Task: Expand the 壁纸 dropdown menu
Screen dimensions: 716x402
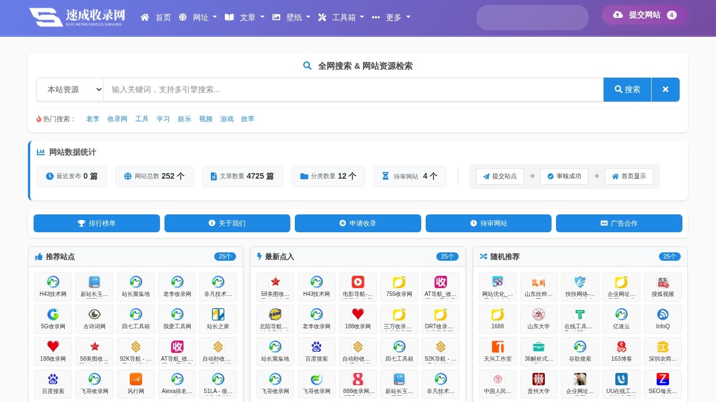Action: pos(291,17)
